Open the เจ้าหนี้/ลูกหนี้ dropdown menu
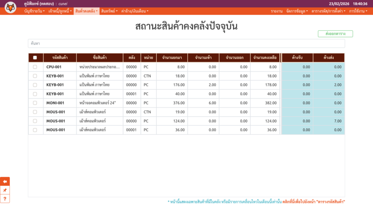373x209 pixels. (x=60, y=11)
